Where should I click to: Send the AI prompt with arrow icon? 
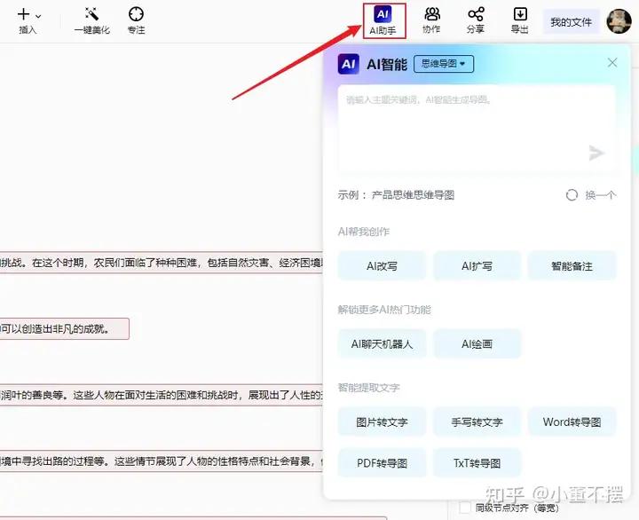coord(596,153)
